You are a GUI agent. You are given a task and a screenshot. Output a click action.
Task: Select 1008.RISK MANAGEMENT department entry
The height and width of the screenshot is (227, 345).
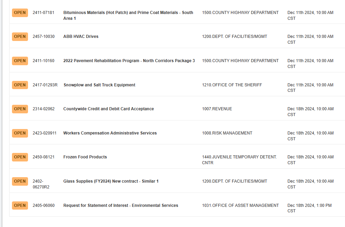227,133
